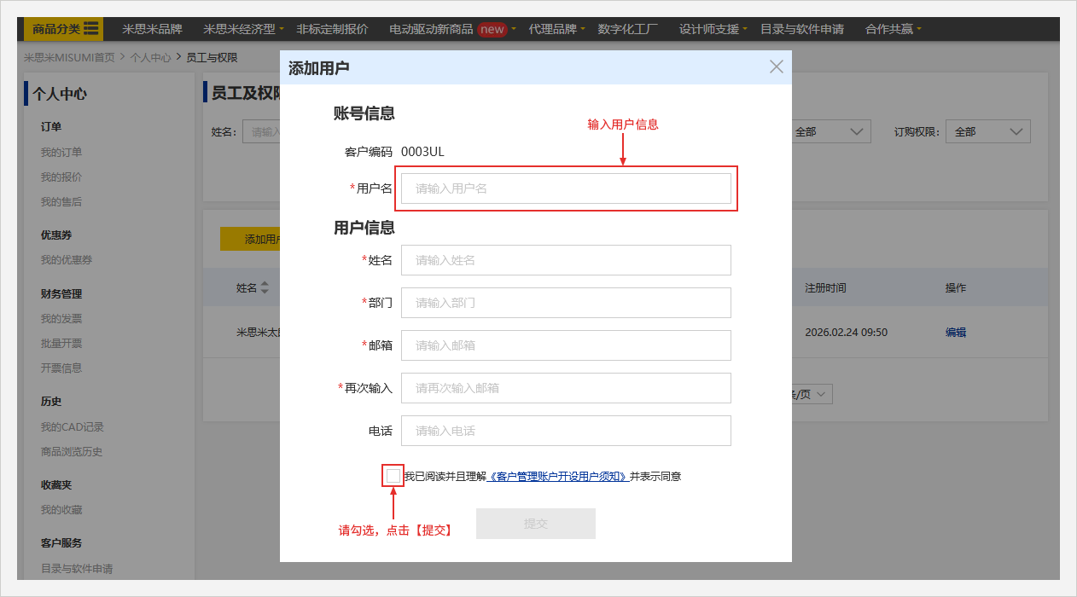Click 电动驱动新商品 navigation item
This screenshot has height=597, width=1077.
point(431,29)
